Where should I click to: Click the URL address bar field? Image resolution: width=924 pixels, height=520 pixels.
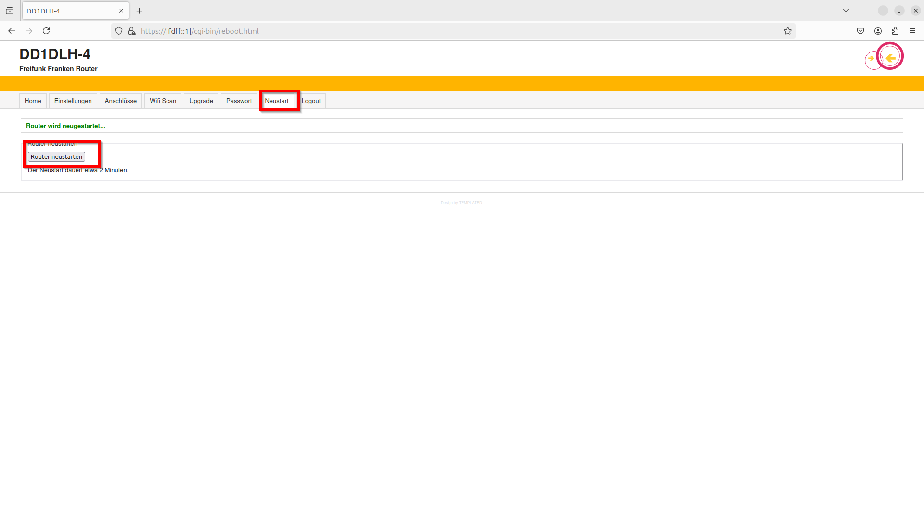click(x=433, y=31)
